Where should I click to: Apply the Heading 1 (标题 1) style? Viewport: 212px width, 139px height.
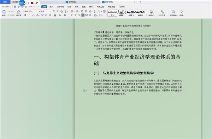[122, 13]
